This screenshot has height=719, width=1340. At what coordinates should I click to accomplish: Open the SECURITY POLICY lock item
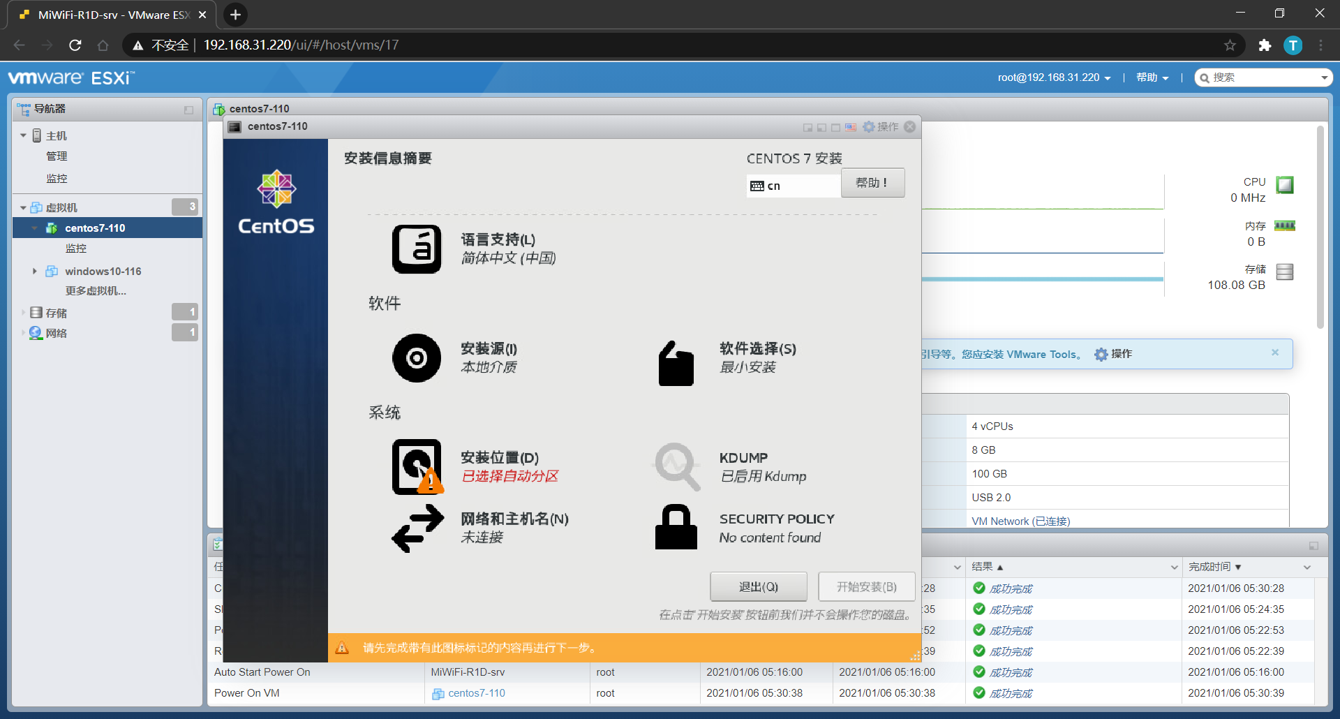(x=744, y=528)
